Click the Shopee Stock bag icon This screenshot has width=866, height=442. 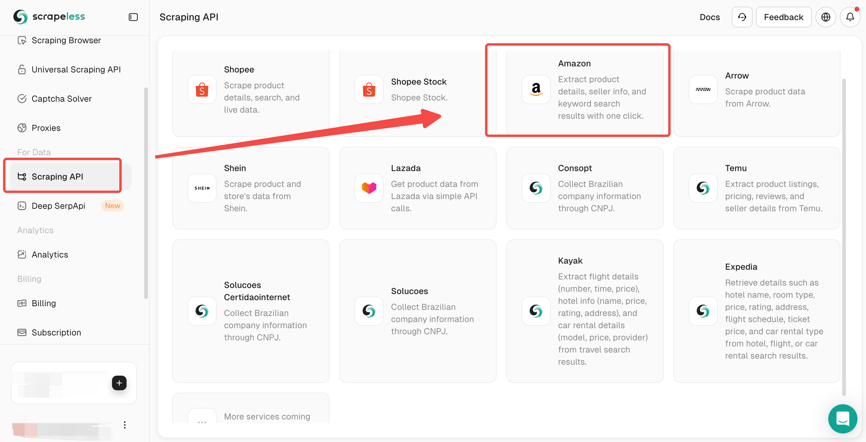pyautogui.click(x=369, y=89)
